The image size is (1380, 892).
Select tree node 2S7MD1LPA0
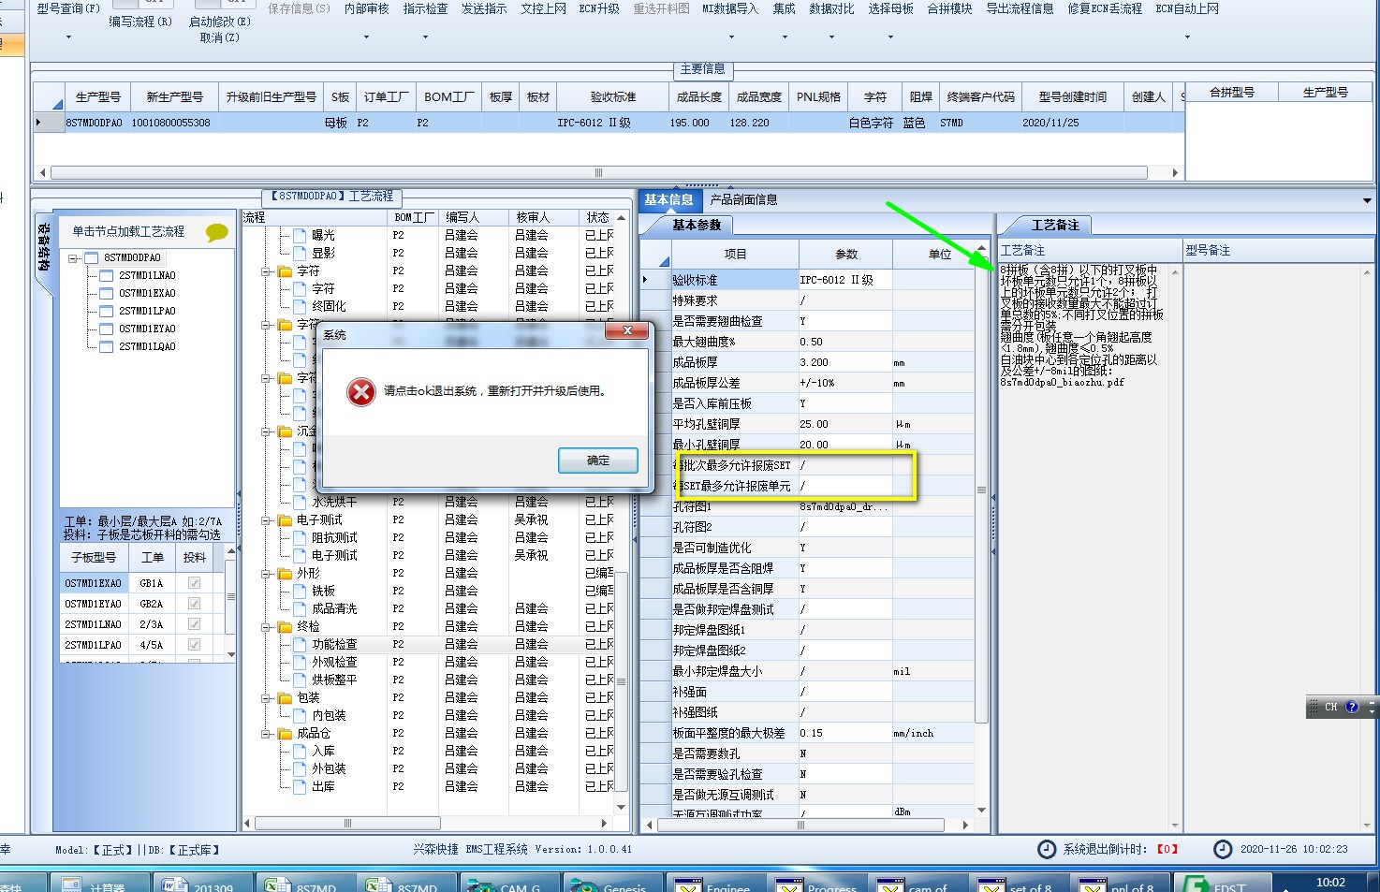tap(147, 311)
